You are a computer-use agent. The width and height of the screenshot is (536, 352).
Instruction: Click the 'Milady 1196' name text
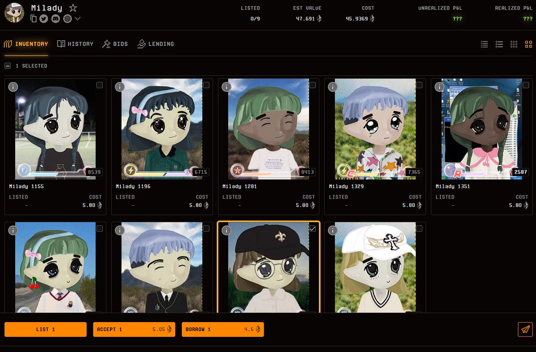(133, 186)
